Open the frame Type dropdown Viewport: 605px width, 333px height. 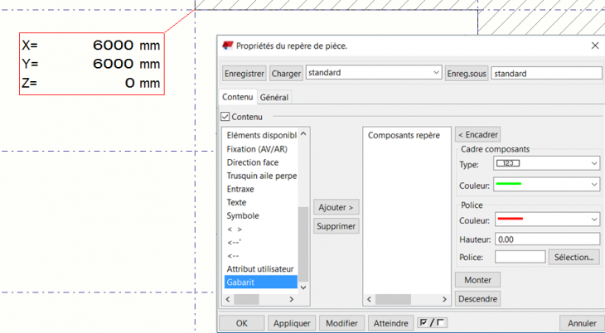546,164
